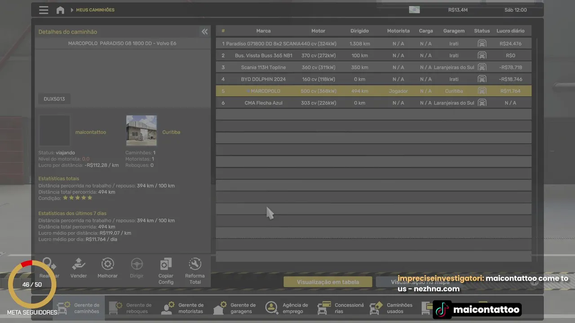Screen dimensions: 575x323
Task: Select the Scania 113H Topline row
Action: (x=373, y=67)
